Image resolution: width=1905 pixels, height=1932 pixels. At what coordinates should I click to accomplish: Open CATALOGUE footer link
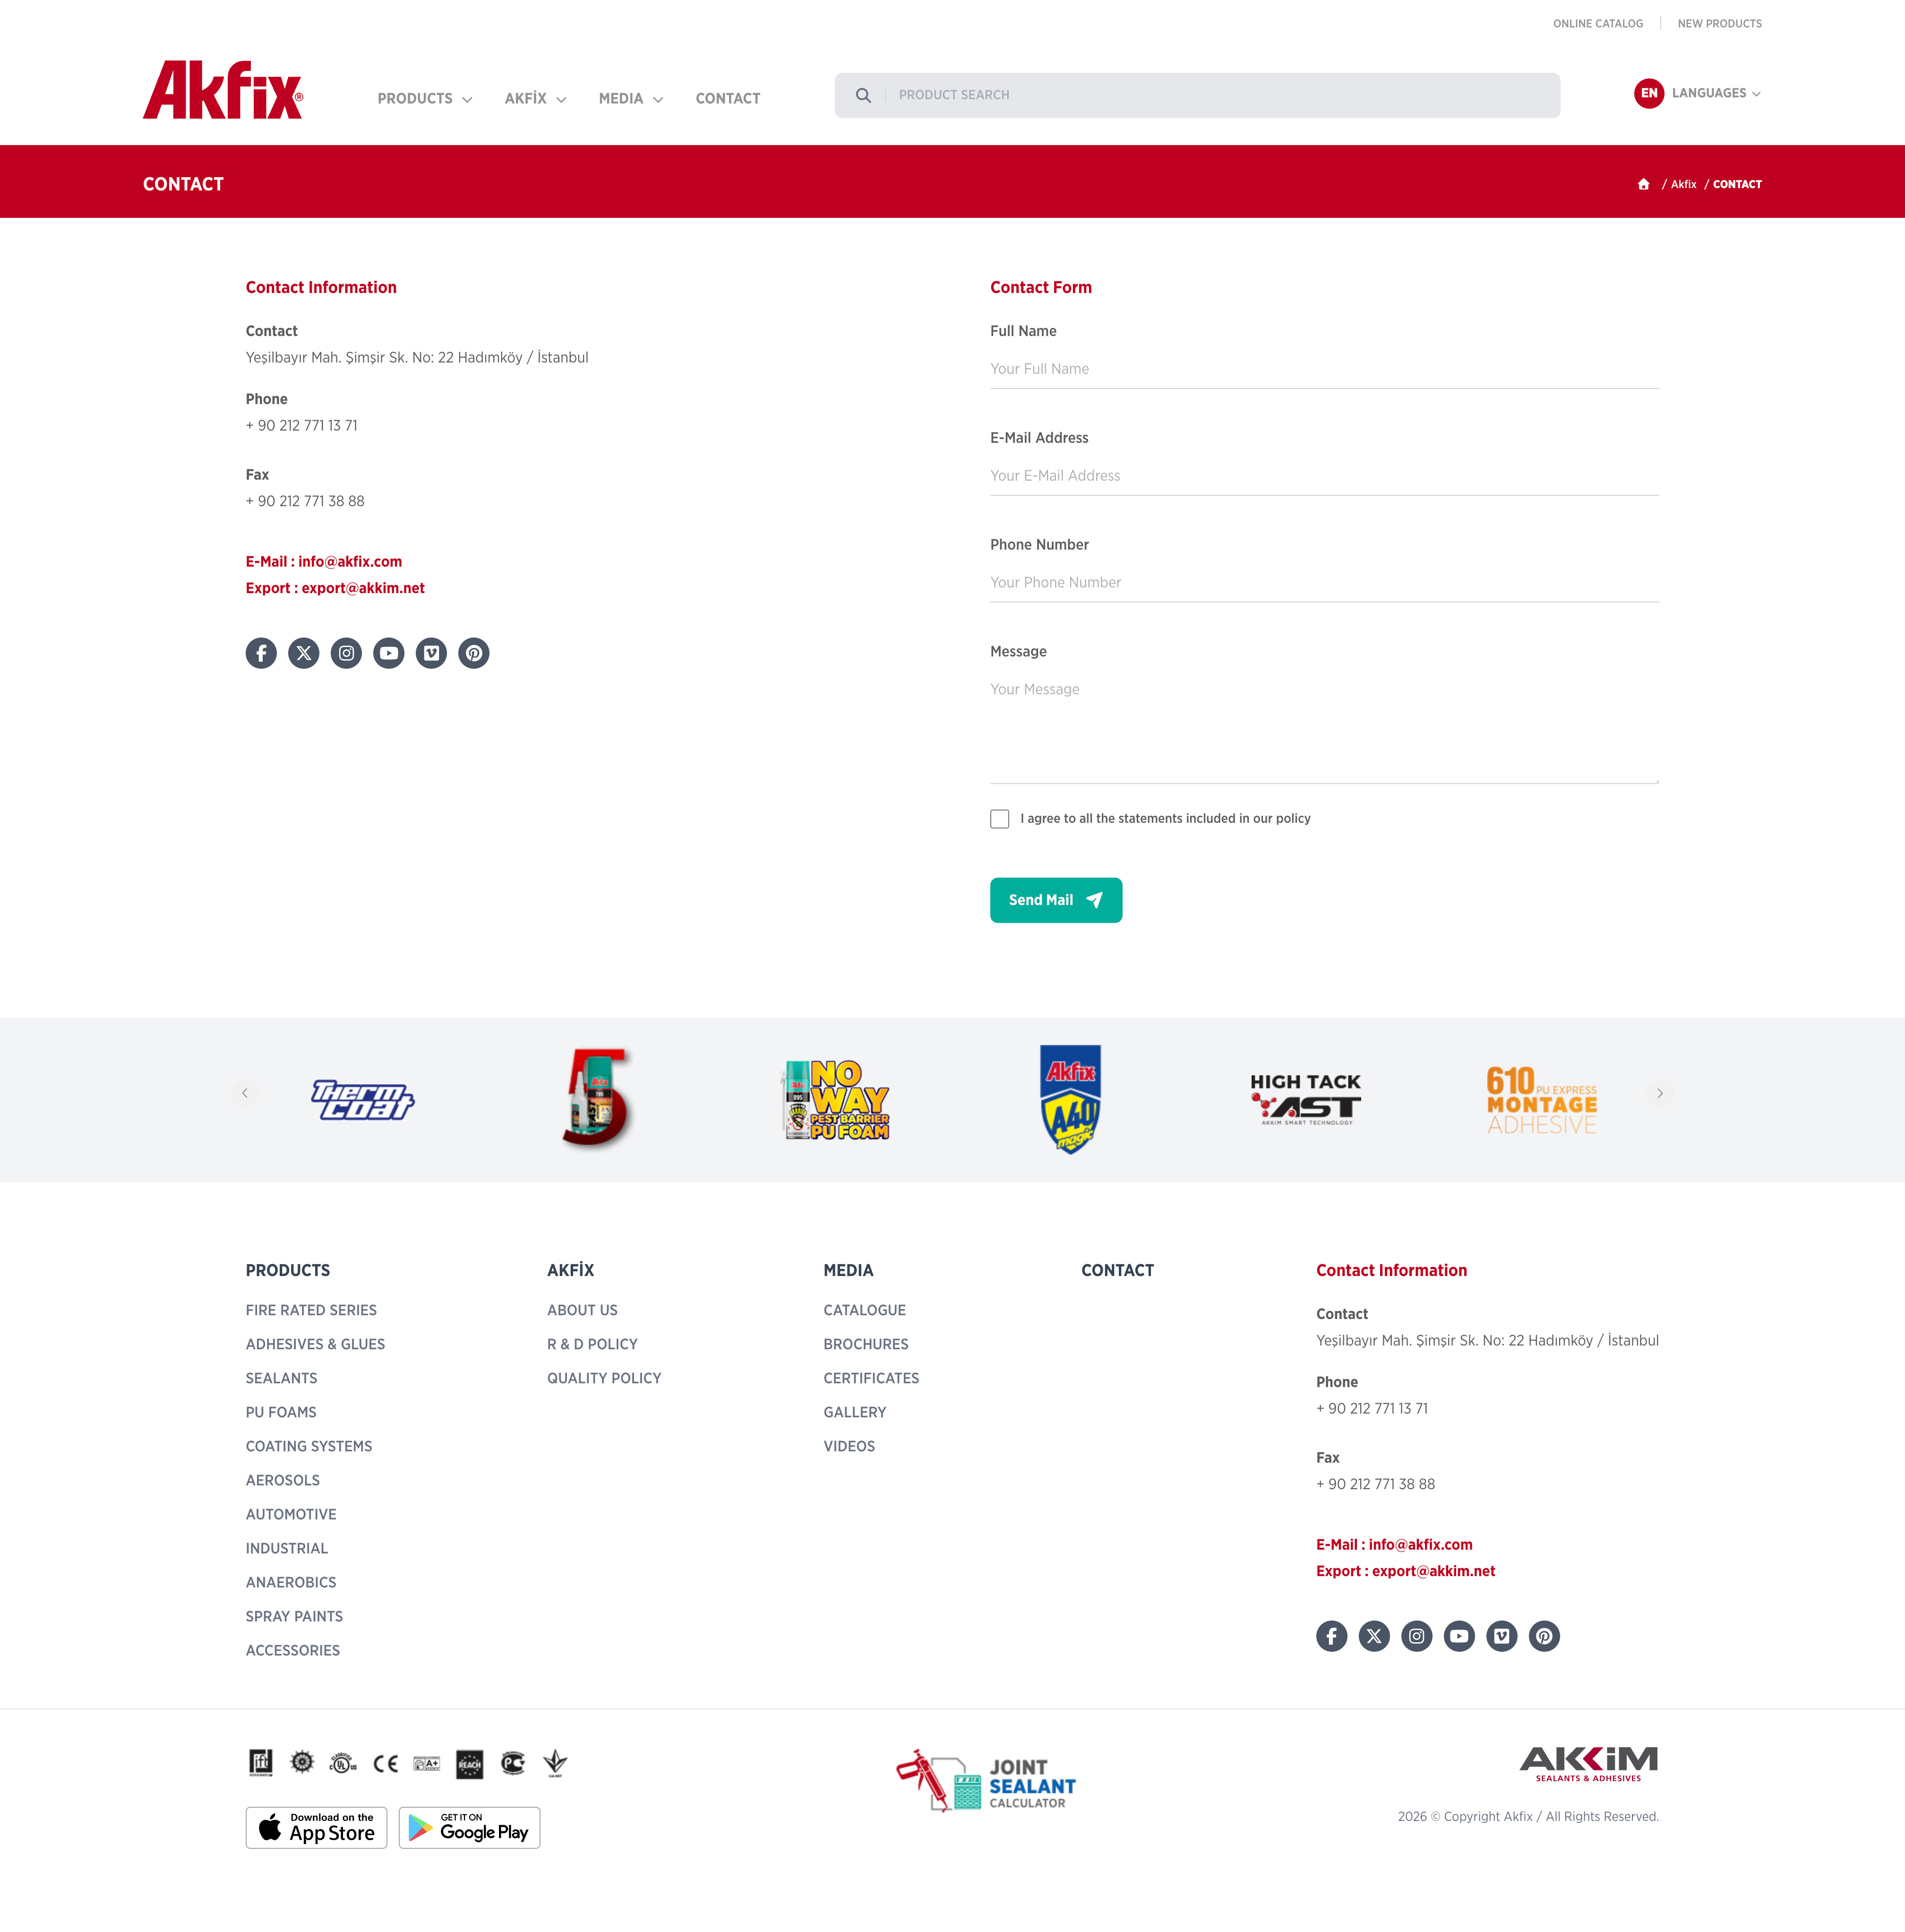point(865,1310)
